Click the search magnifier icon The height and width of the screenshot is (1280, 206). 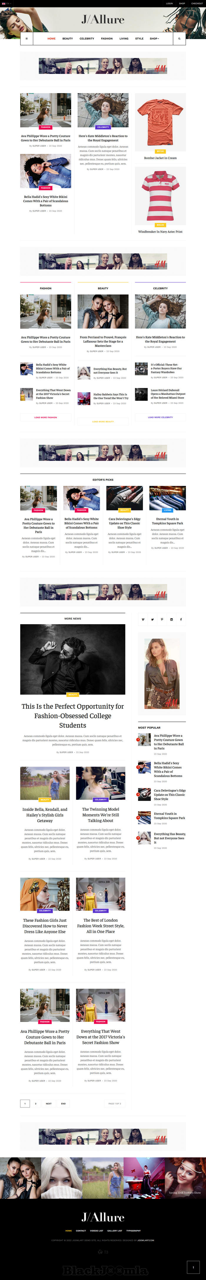click(x=179, y=38)
